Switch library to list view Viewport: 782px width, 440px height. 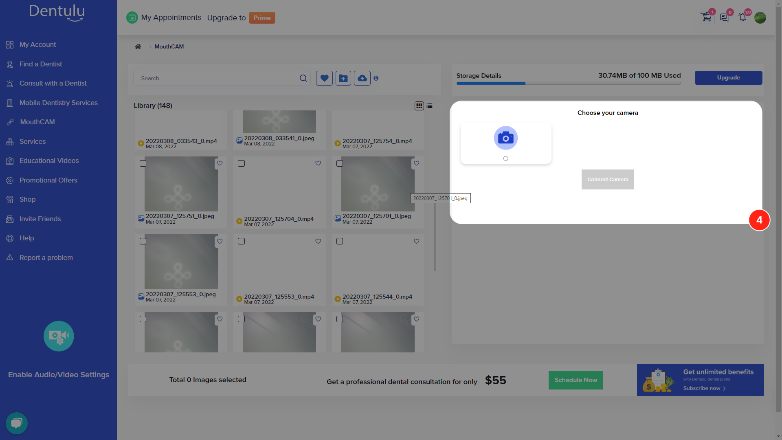click(x=429, y=106)
